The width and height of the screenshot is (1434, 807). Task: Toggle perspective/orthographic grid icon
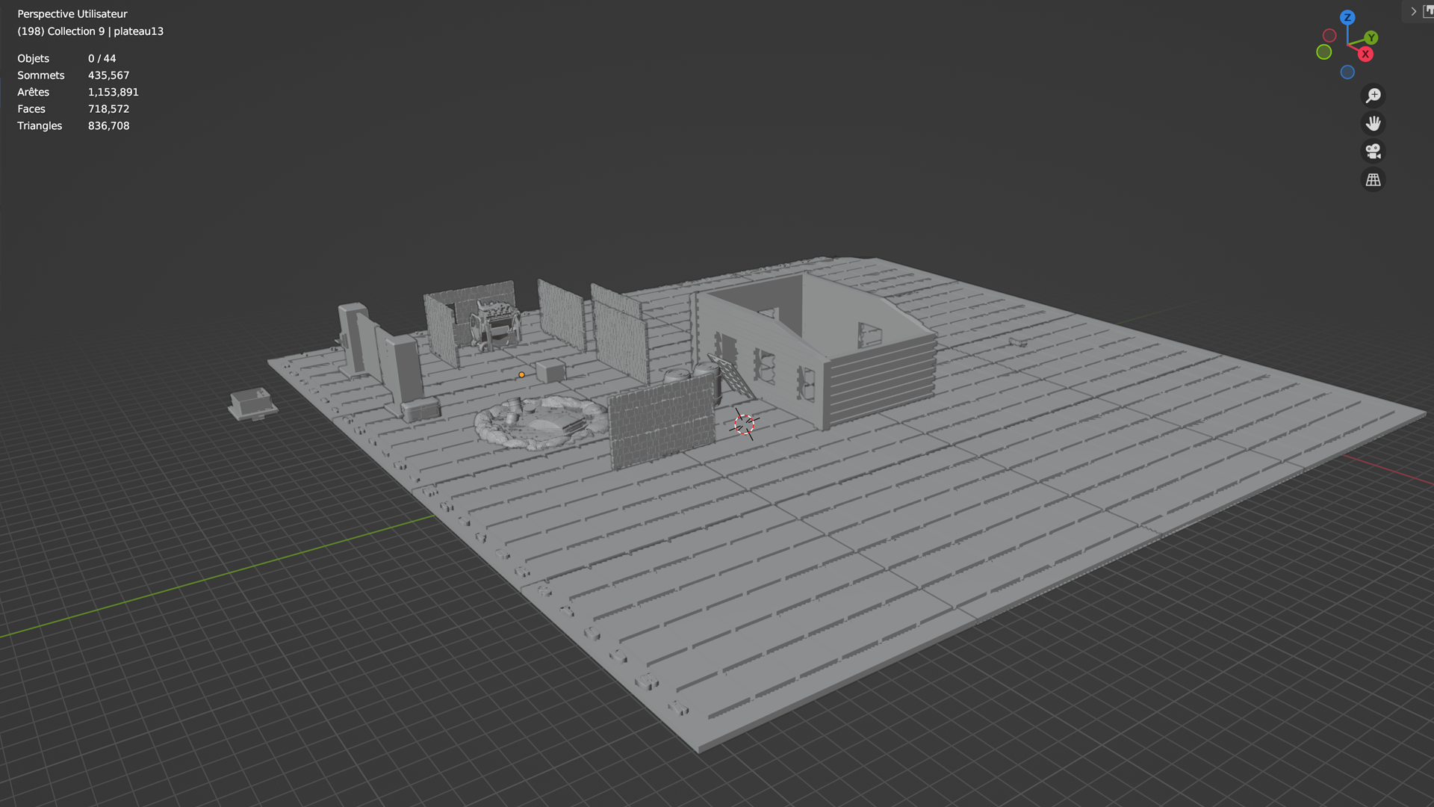(1373, 180)
